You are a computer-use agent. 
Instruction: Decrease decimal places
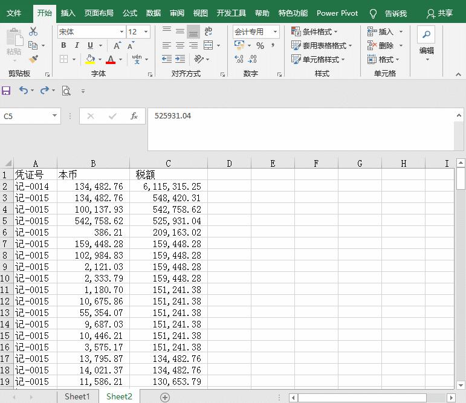pos(252,59)
